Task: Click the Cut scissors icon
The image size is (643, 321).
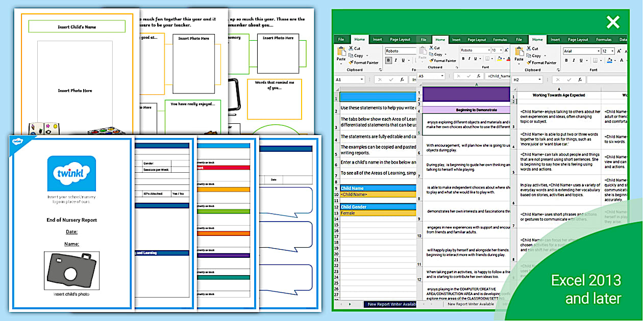Action: coord(529,48)
